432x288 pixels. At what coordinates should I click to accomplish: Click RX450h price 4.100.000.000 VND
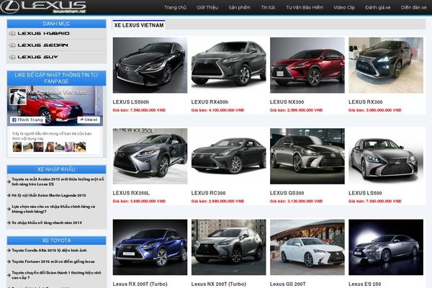(x=217, y=110)
